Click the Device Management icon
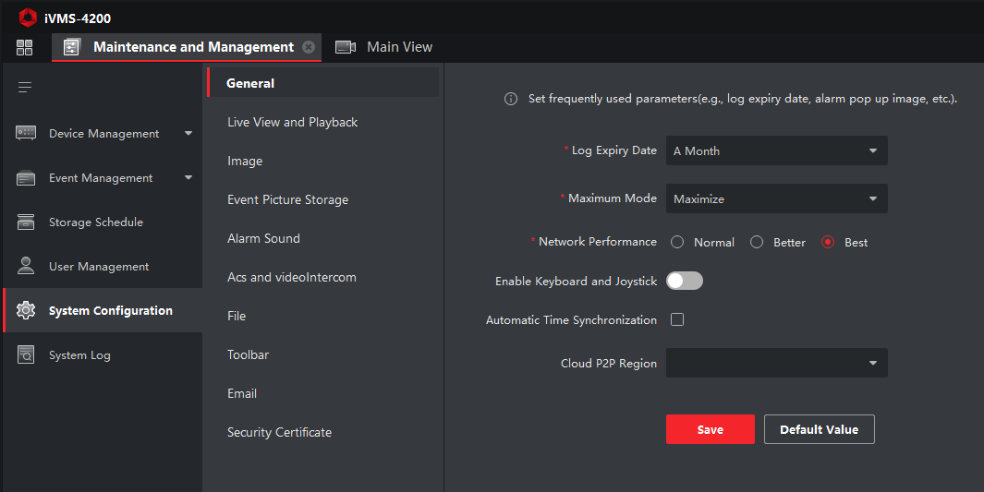The width and height of the screenshot is (984, 492). 26,134
